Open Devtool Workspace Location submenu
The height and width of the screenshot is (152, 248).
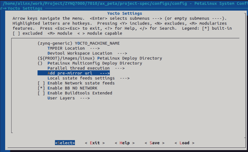coord(87,53)
